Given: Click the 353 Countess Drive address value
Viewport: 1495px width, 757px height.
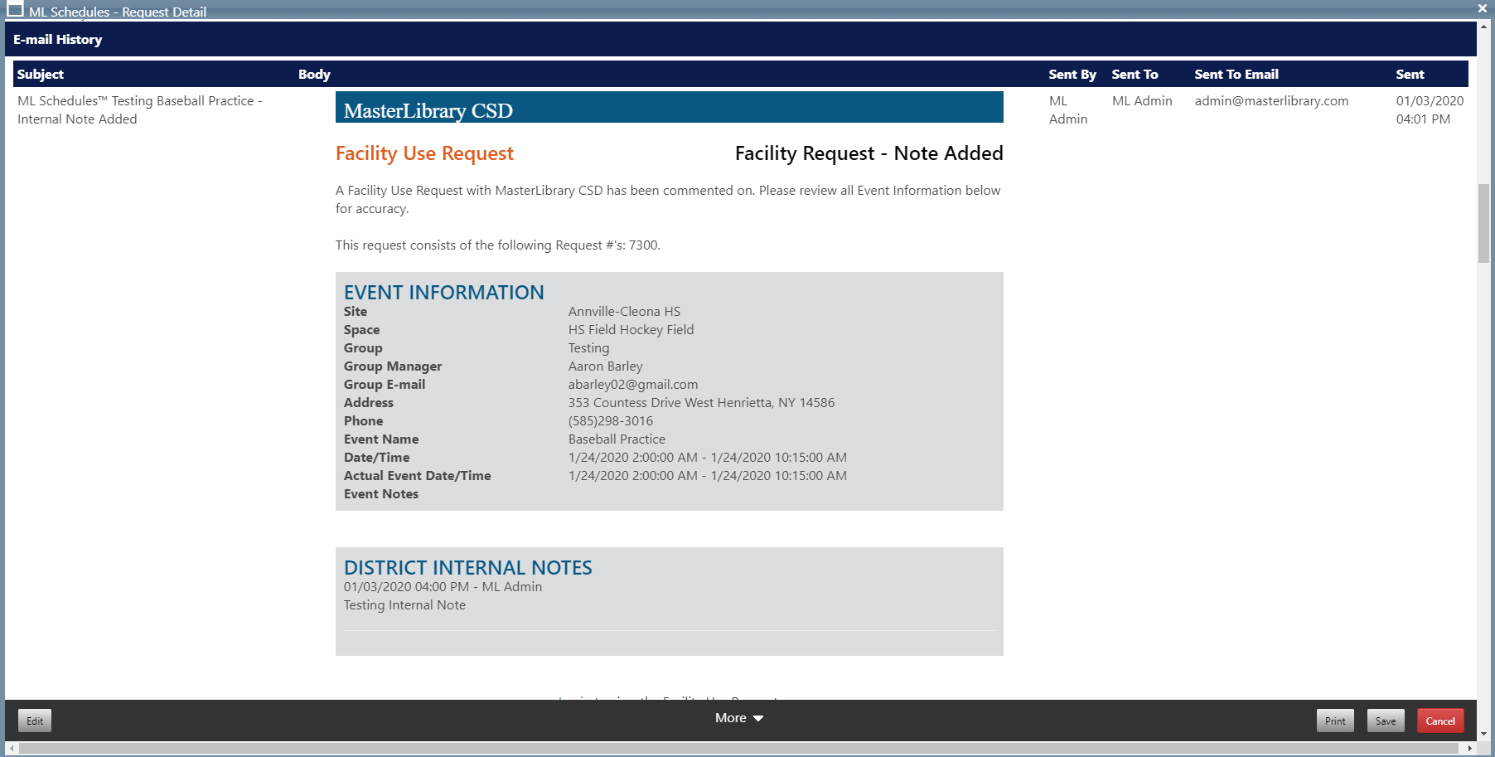Looking at the screenshot, I should tap(701, 402).
